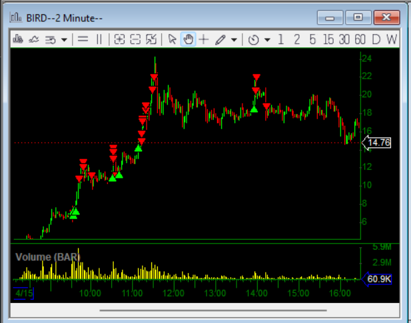Screen dimensions: 411x323
Task: Switch to 5 minute interval
Action: (x=312, y=39)
